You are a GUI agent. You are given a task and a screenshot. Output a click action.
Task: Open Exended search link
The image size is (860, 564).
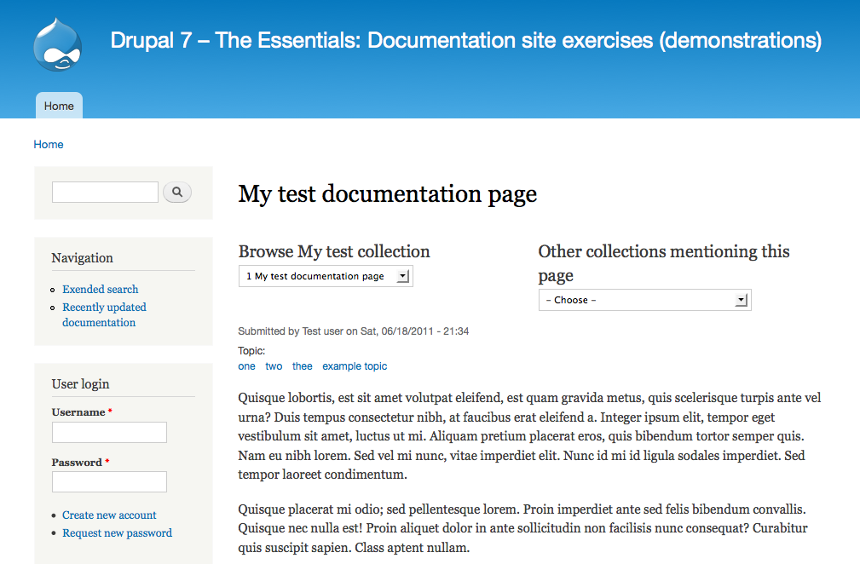tap(100, 289)
